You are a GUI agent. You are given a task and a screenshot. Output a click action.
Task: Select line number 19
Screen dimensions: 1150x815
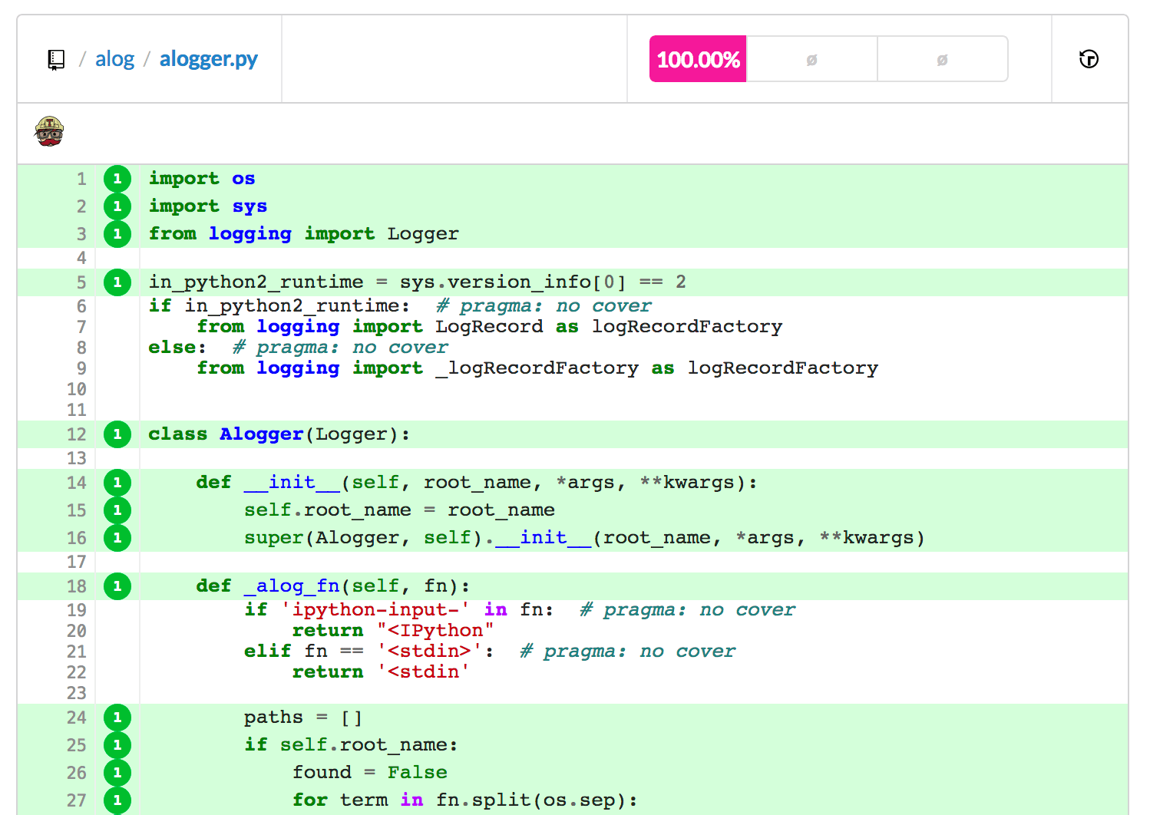pos(76,610)
